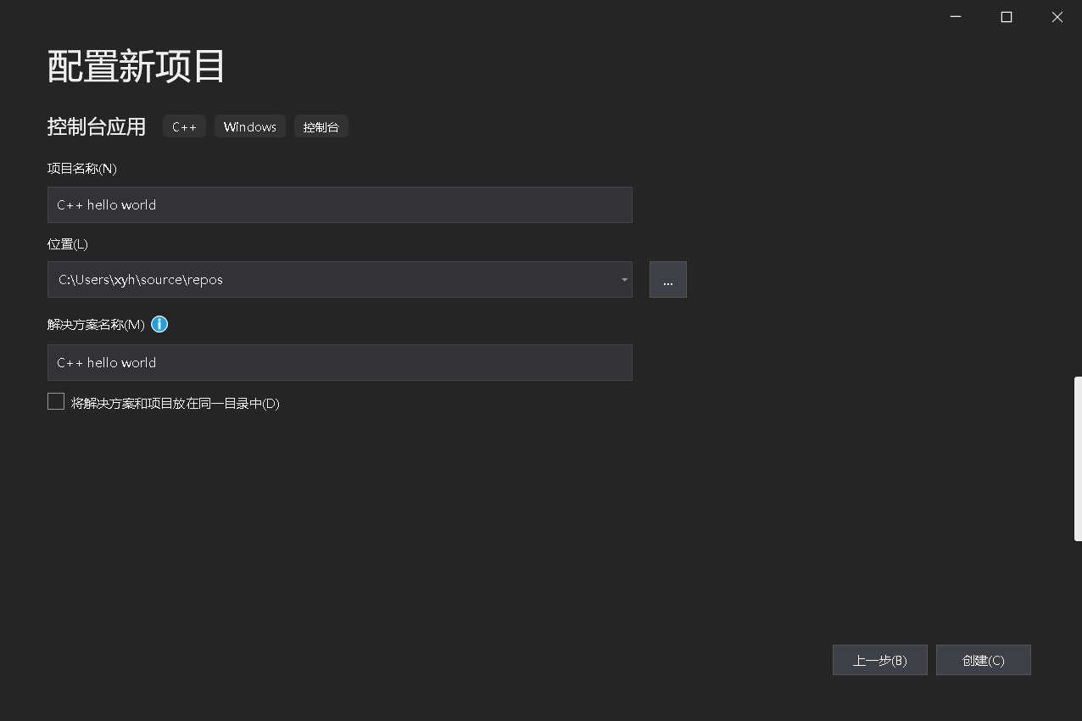This screenshot has height=721, width=1082.
Task: Click the 控制台应用 template title
Action: point(97,126)
